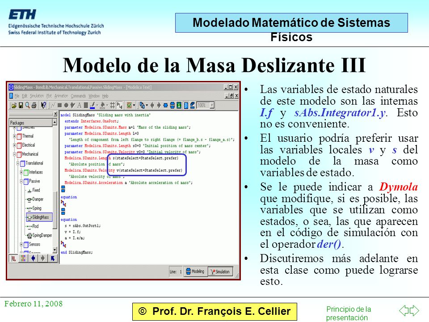
Task: Open the Edit menu
Action: click(25, 96)
